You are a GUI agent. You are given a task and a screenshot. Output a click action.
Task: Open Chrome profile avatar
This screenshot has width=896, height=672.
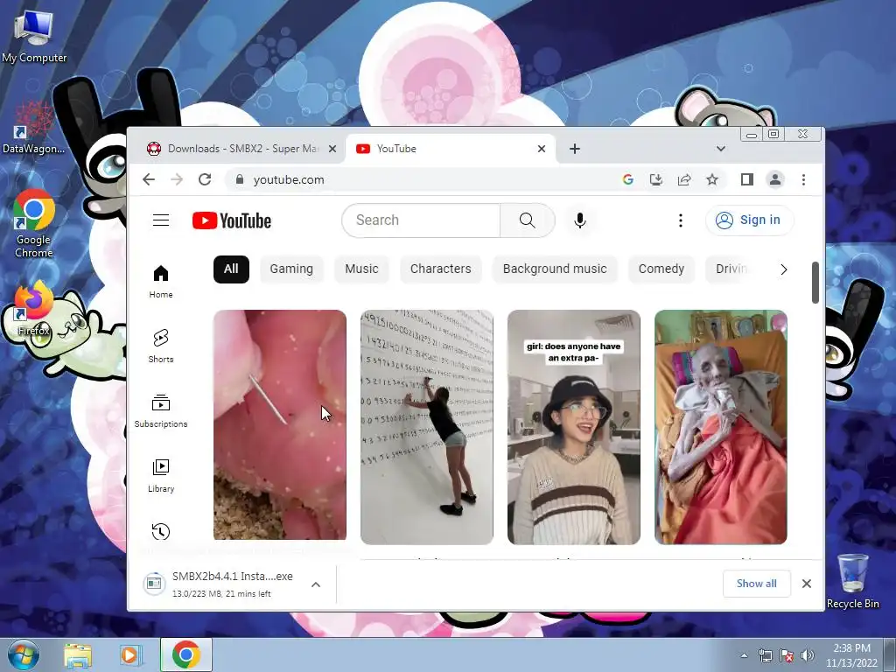775,179
